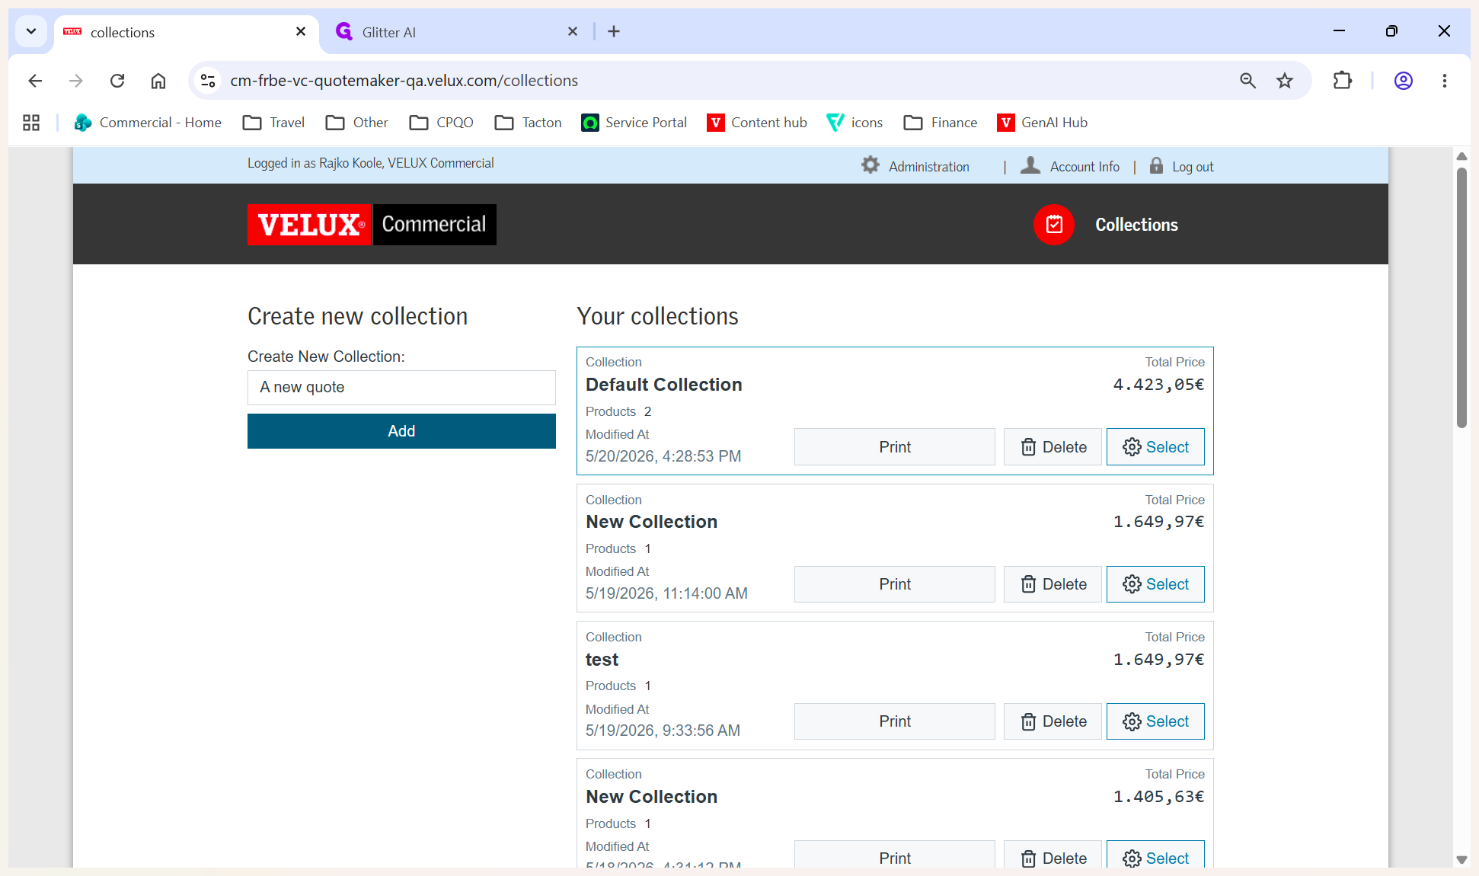Open the icons bookmark

[854, 123]
